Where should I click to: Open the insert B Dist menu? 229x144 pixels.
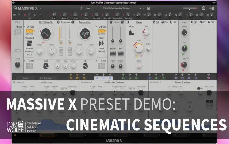[166, 22]
